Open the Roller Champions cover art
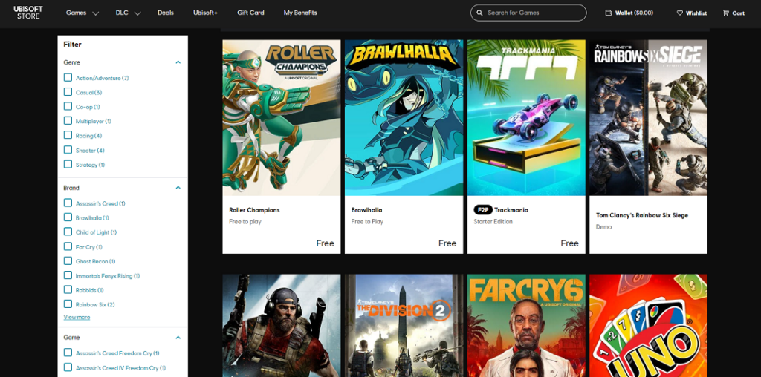Screen dimensions: 761x377 coord(282,118)
